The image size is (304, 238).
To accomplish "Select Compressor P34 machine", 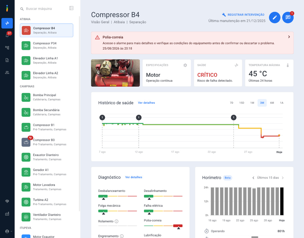I will (46, 45).
